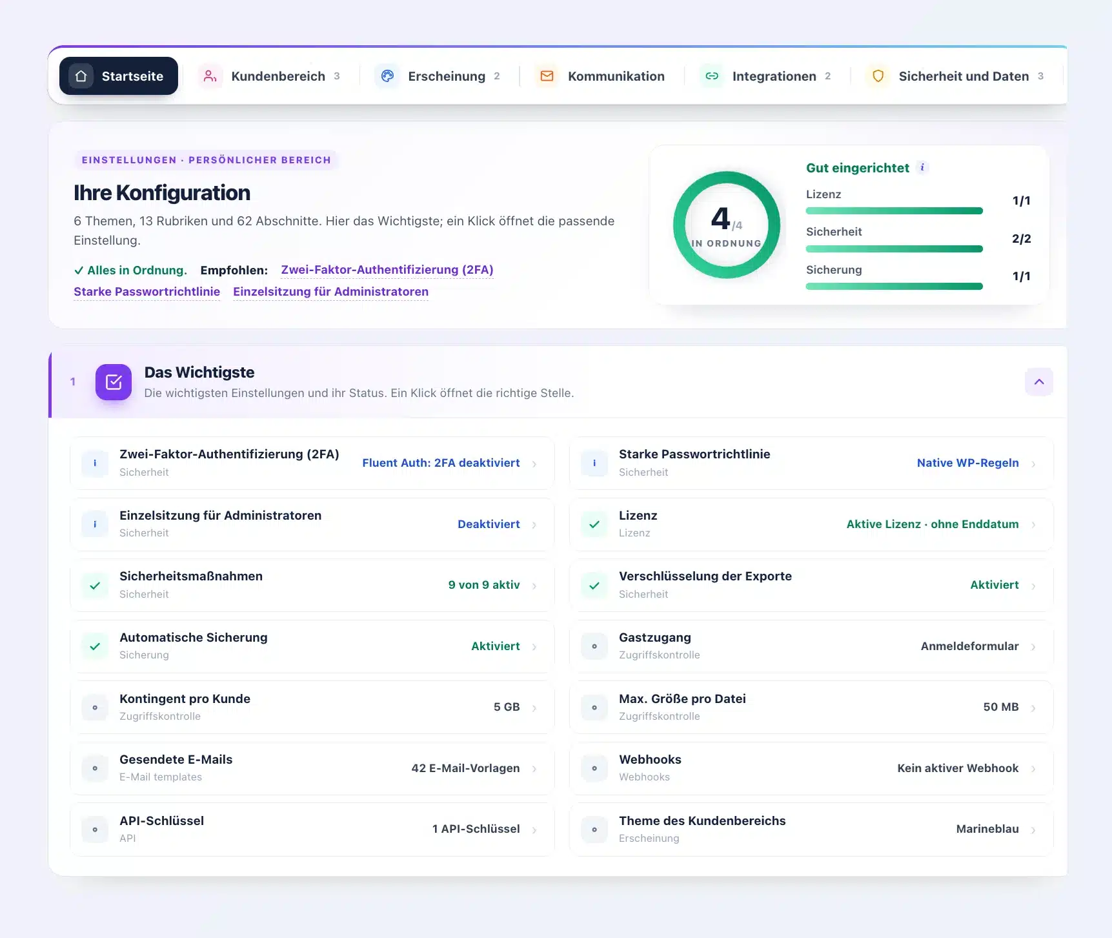
Task: Click the checkmark icon of Sicherheitsmaßnahmen row
Action: coord(95,586)
